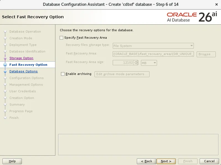This screenshot has height=165, width=221.
Task: Go to the Storage Option step
Action: (x=21, y=58)
